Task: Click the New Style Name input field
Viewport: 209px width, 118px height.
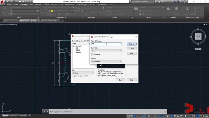Action: click(106, 44)
